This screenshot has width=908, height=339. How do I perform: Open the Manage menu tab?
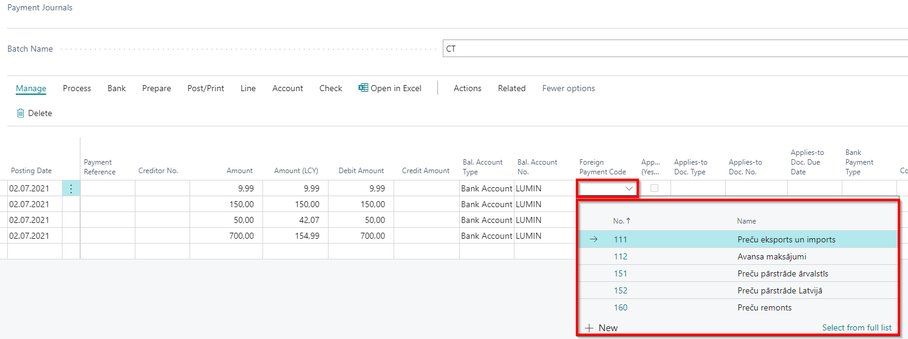(31, 88)
